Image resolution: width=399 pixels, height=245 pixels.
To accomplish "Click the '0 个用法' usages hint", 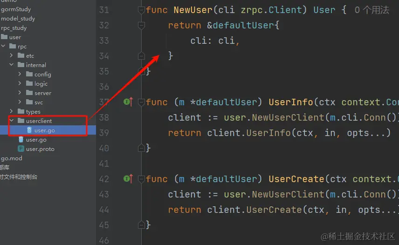I will 372,10.
